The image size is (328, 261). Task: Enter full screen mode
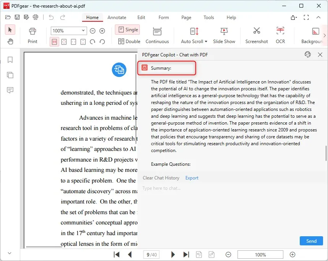[306, 18]
